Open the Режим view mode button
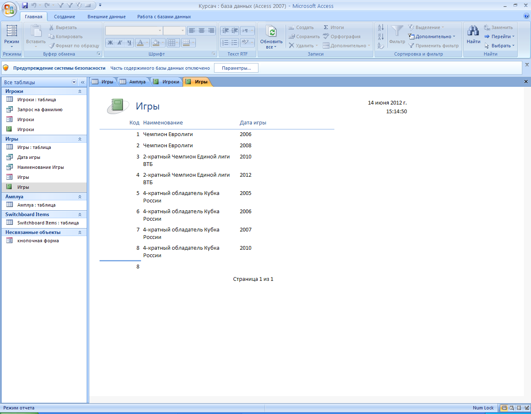The height and width of the screenshot is (414, 531). 12,37
